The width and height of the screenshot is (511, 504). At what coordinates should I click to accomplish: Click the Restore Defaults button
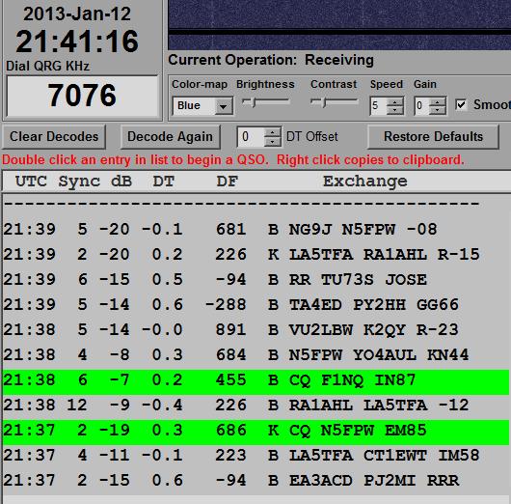coord(433,136)
